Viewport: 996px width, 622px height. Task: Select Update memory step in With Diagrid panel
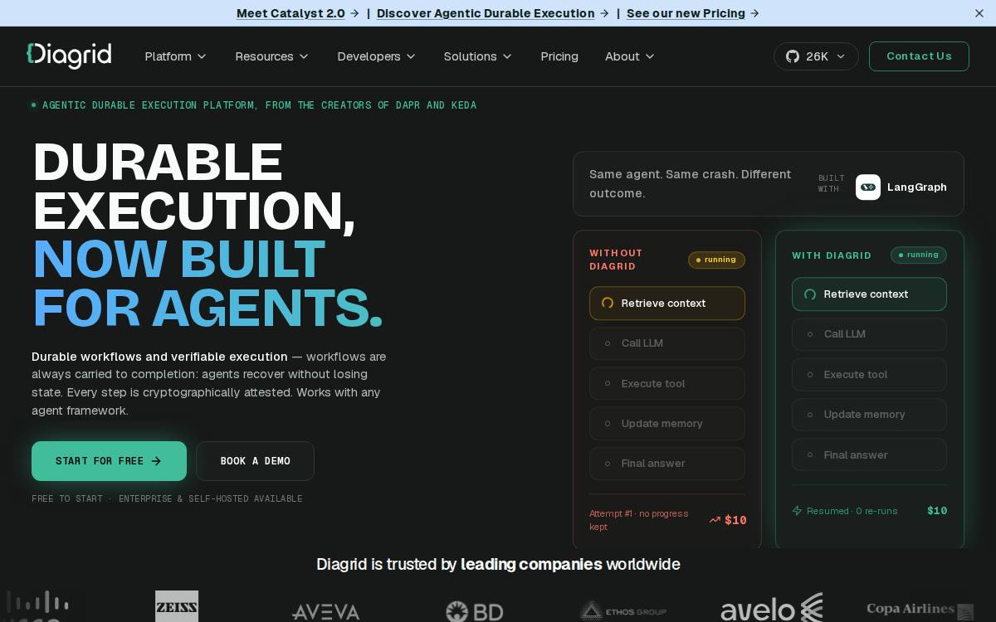pos(869,415)
